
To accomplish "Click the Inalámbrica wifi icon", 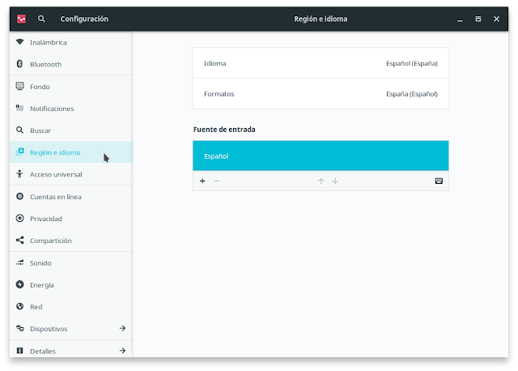I will coord(19,41).
